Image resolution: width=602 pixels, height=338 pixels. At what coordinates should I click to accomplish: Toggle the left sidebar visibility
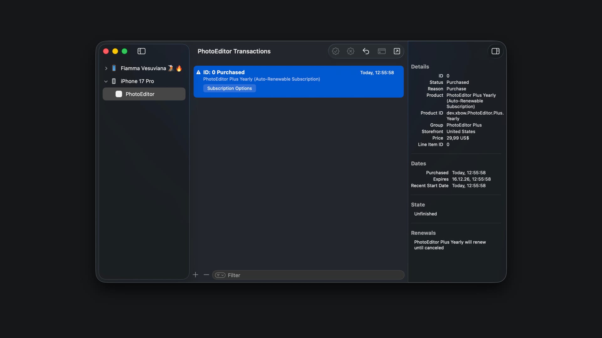pos(141,51)
